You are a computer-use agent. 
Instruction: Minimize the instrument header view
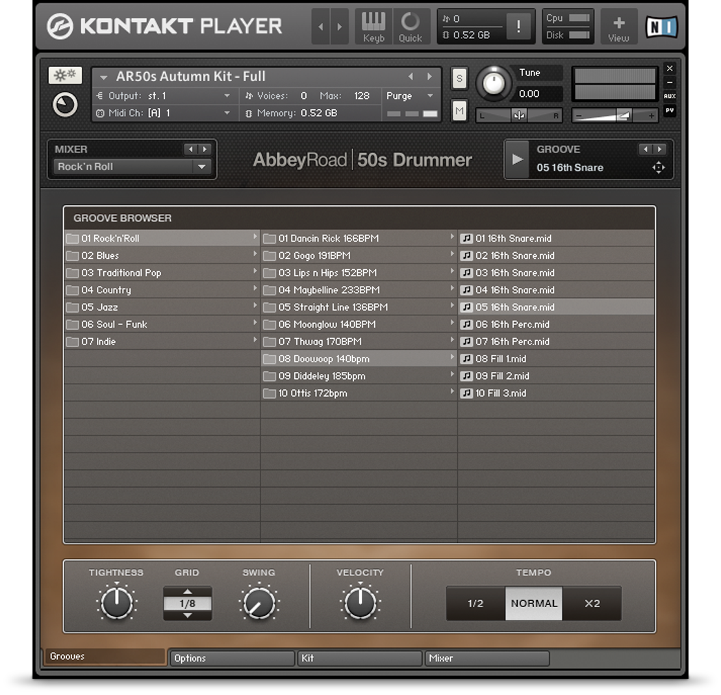coord(670,83)
